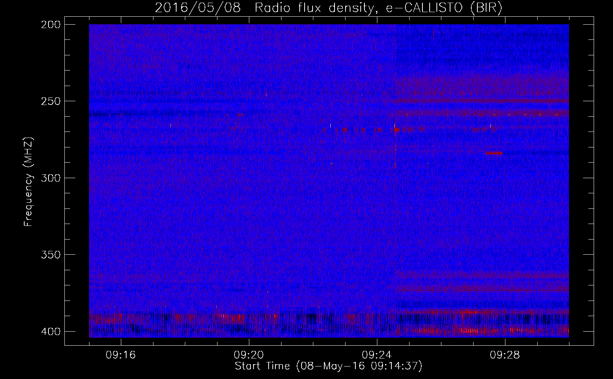This screenshot has width=613, height=379.
Task: Click the 09:20 time tick label
Action: tap(249, 355)
